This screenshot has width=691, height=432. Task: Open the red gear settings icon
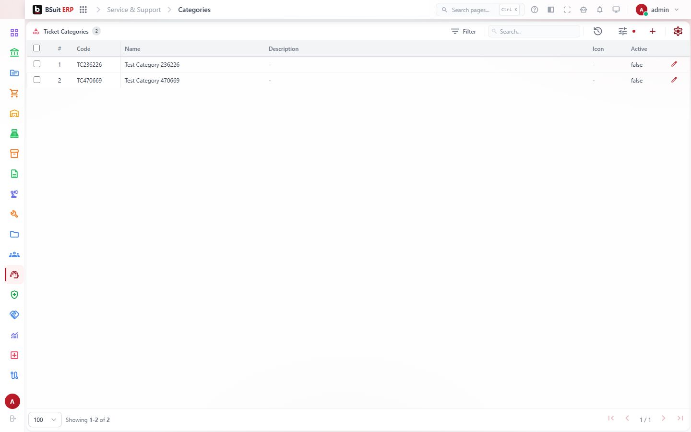coord(678,31)
